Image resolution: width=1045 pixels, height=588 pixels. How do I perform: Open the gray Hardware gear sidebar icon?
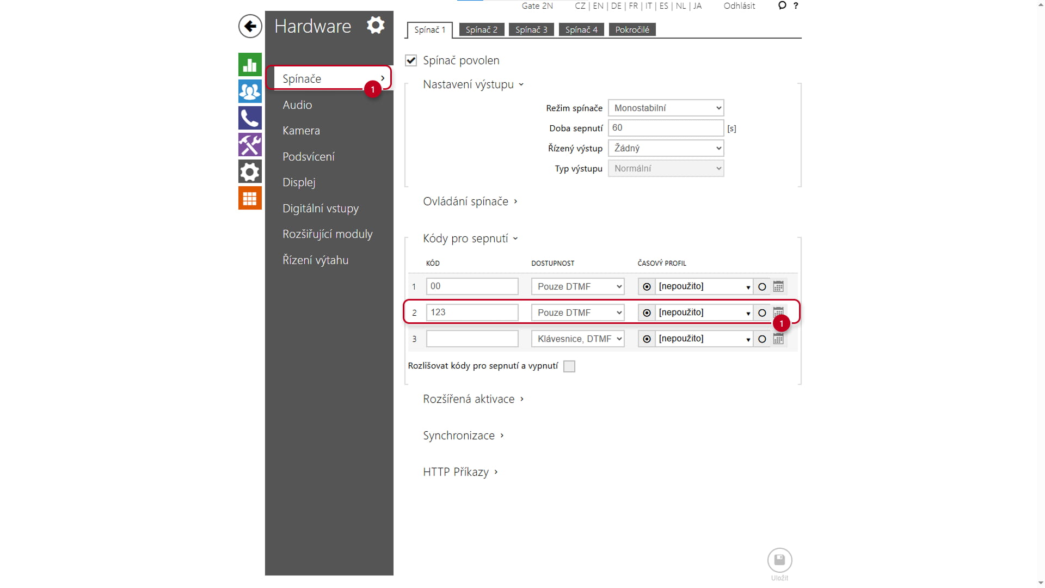[x=250, y=171]
